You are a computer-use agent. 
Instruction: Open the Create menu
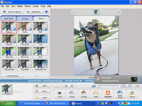(x=35, y=6)
